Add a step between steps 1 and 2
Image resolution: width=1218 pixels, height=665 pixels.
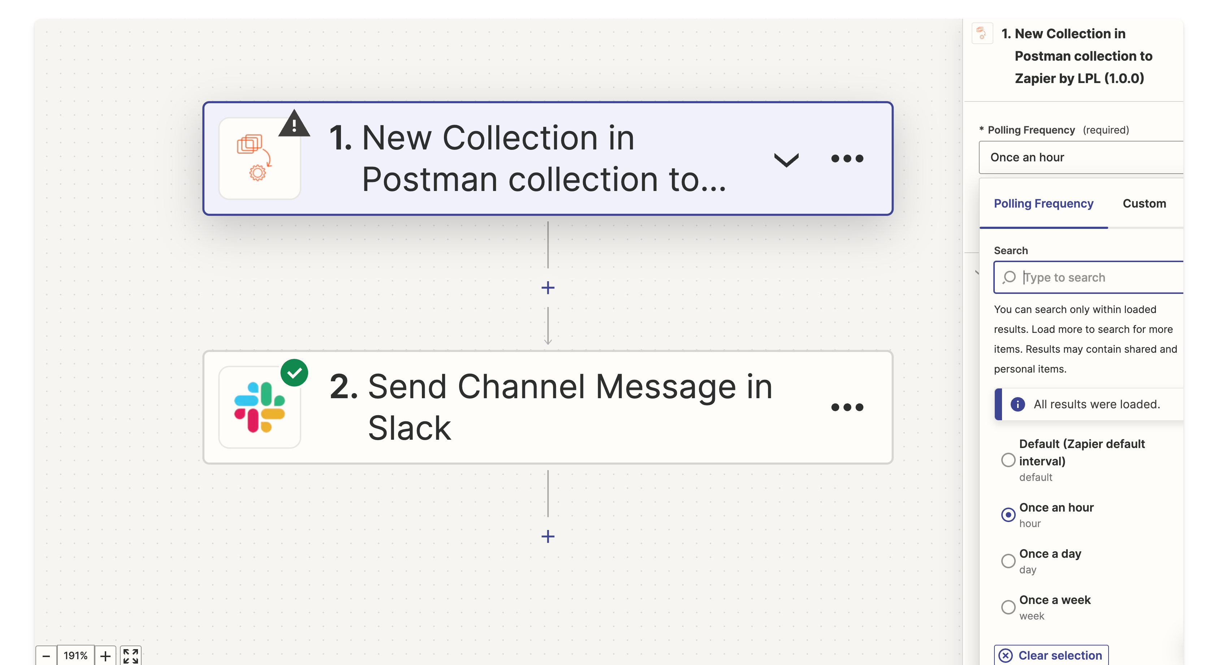548,288
